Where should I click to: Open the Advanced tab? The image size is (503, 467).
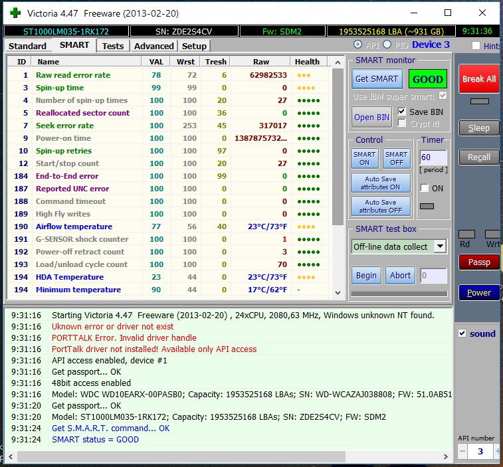(x=153, y=46)
